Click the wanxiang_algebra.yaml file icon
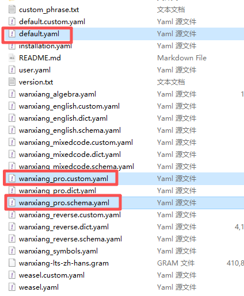Image resolution: width=244 pixels, height=296 pixels. pos(12,94)
